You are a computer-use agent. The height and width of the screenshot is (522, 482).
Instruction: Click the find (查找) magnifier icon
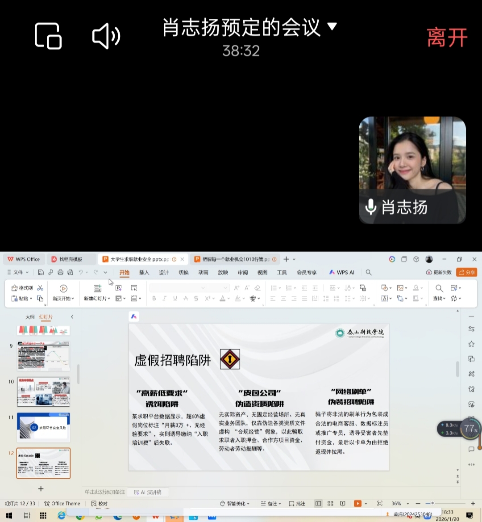439,288
